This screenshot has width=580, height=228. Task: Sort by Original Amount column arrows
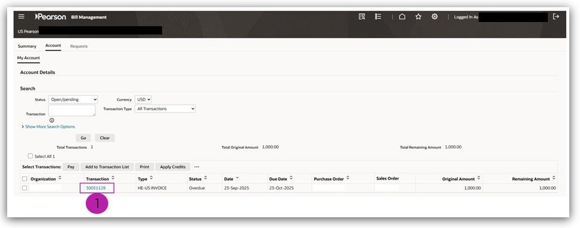point(479,178)
